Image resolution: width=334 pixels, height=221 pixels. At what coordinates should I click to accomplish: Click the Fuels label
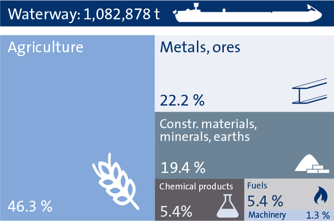coord(257,186)
